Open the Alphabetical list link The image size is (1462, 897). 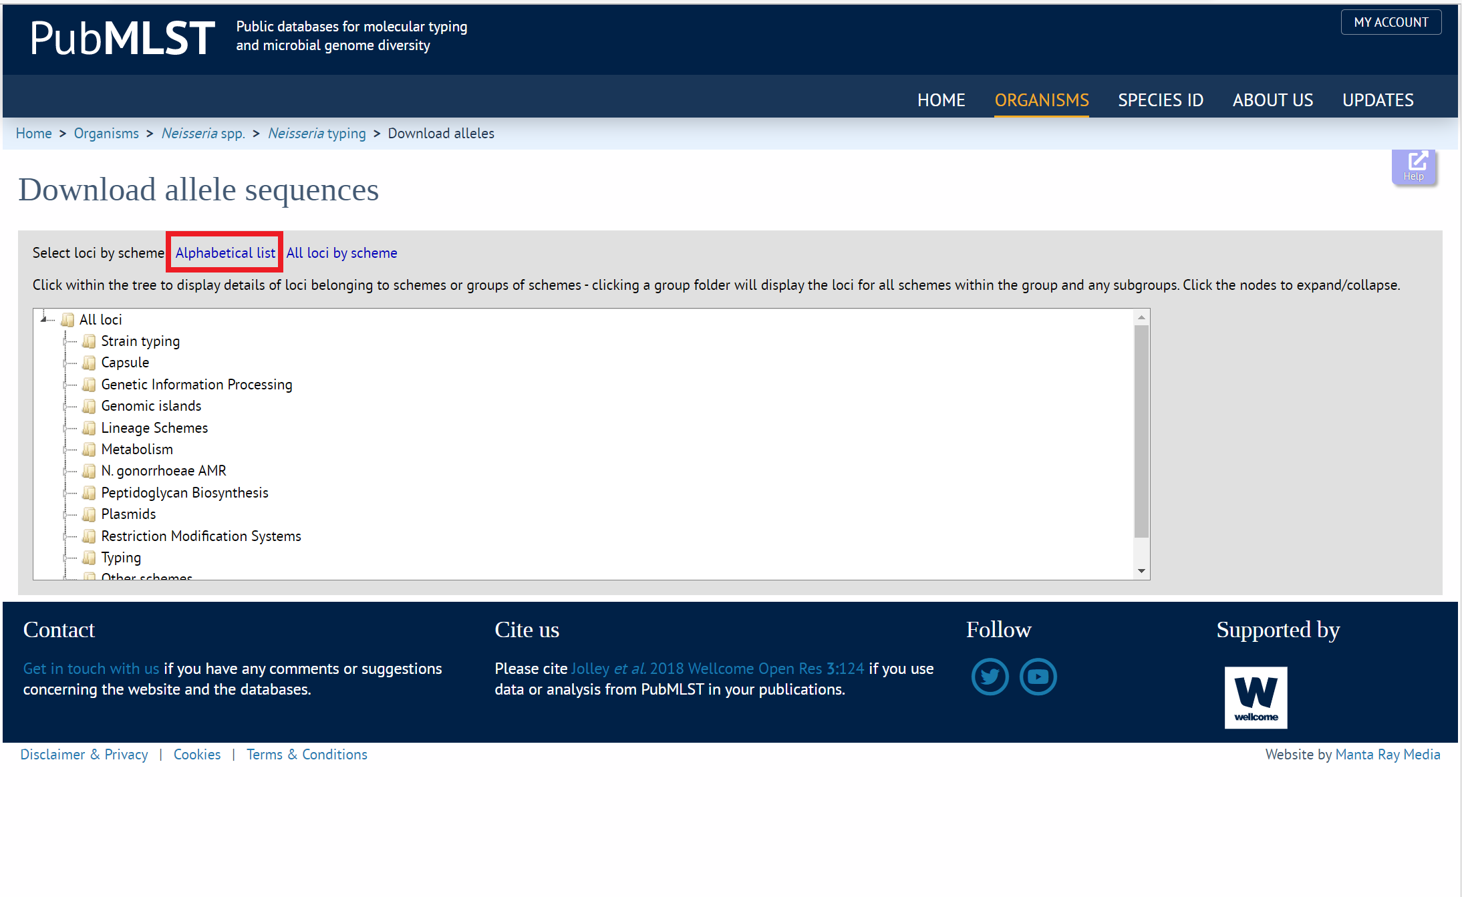225,252
